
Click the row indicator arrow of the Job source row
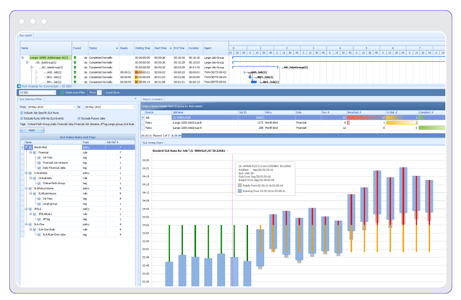143,118
